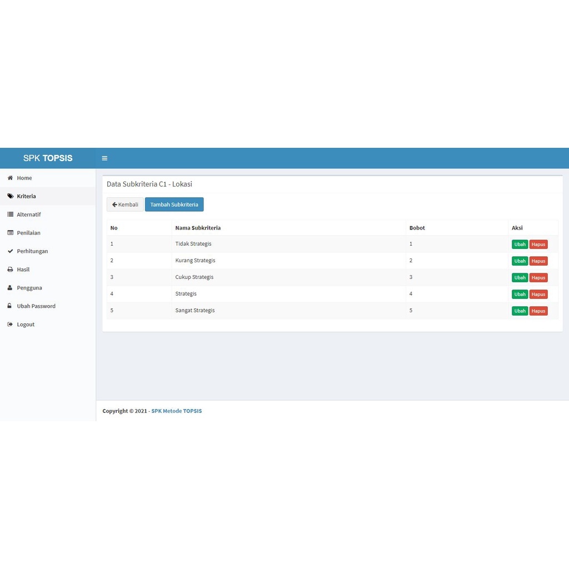Toggle the hamburger sidebar menu icon
569x569 pixels.
click(x=104, y=158)
